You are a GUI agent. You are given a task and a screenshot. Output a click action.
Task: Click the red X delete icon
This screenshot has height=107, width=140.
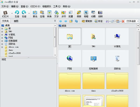click(123, 21)
